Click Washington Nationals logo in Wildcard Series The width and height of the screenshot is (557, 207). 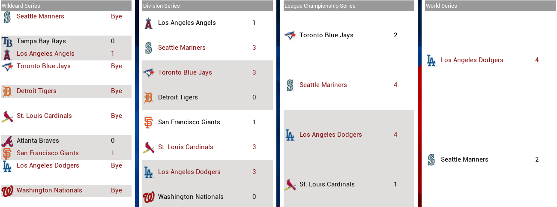[7, 191]
